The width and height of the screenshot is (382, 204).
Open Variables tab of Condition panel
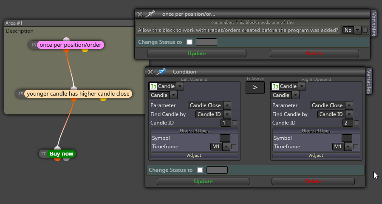tap(369, 81)
